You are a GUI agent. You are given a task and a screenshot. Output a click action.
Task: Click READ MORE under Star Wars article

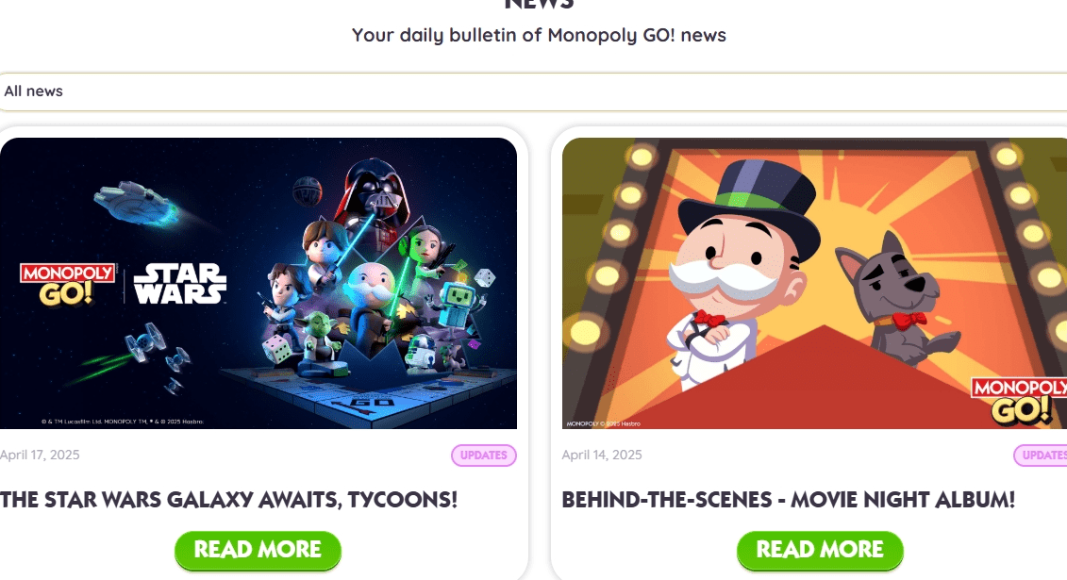coord(258,550)
